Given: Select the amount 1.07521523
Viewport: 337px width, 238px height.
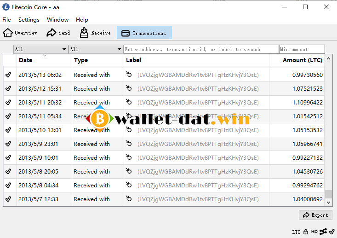Looking at the screenshot, I should [307, 89].
